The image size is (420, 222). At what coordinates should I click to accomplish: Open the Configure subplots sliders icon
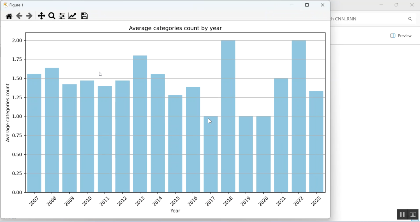coord(62,16)
